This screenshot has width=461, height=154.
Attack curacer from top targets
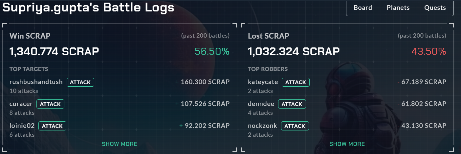(x=50, y=104)
